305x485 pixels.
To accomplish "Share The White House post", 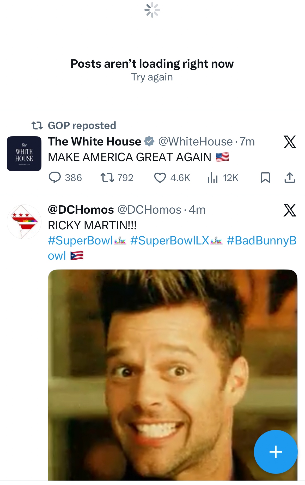I will pos(290,178).
